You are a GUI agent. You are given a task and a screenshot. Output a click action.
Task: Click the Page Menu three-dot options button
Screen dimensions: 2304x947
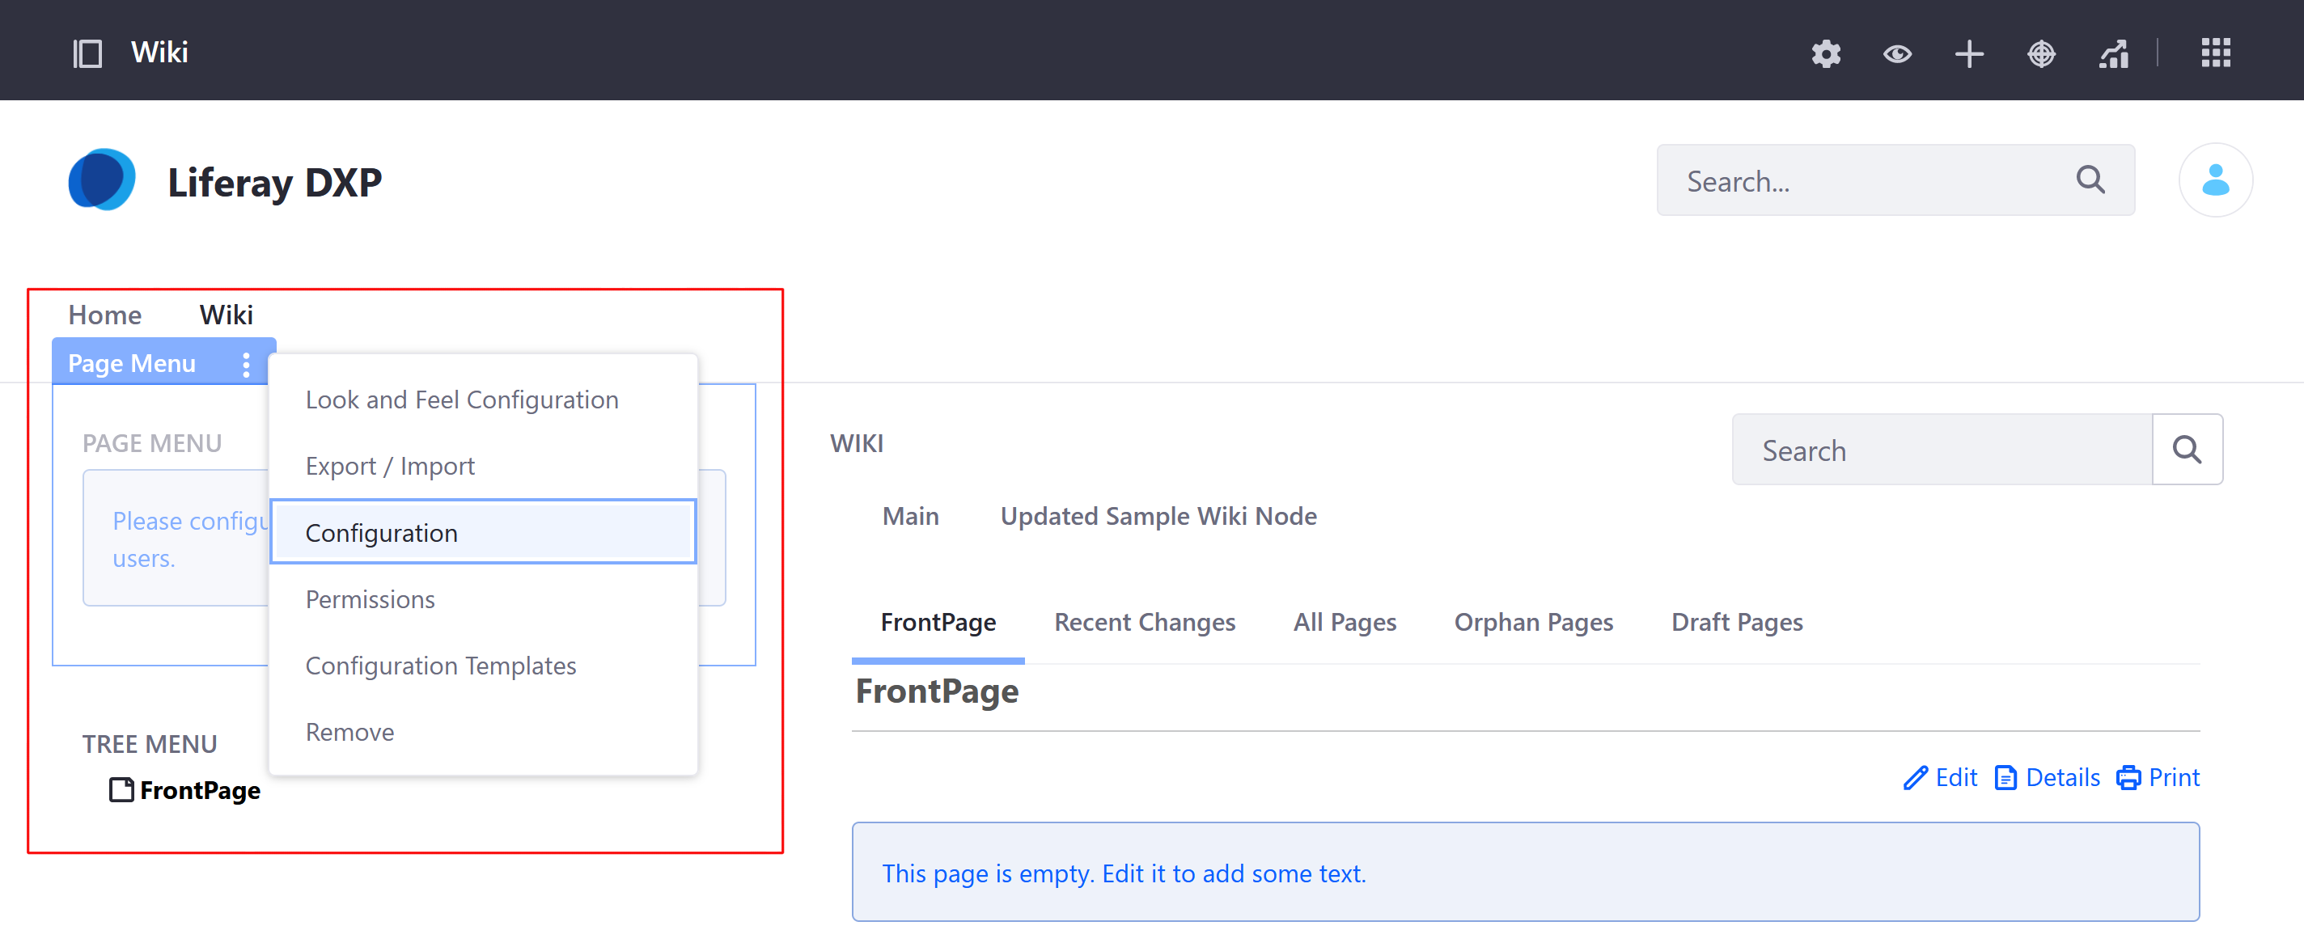pos(247,364)
